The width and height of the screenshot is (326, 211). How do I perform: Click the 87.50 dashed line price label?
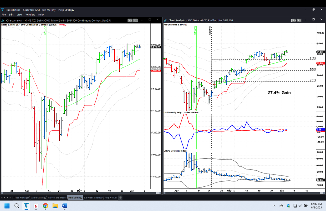313,58
